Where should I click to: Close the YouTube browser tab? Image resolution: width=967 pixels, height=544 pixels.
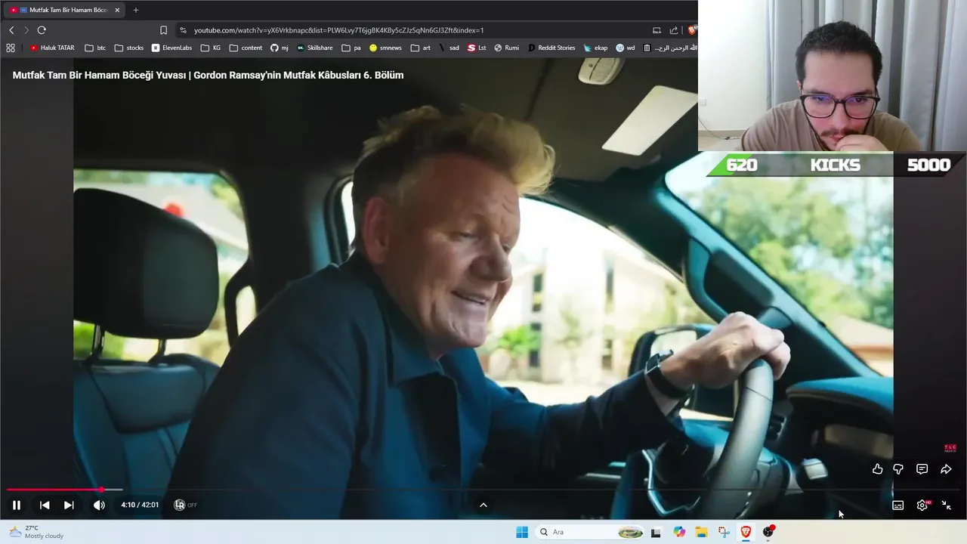(x=117, y=10)
